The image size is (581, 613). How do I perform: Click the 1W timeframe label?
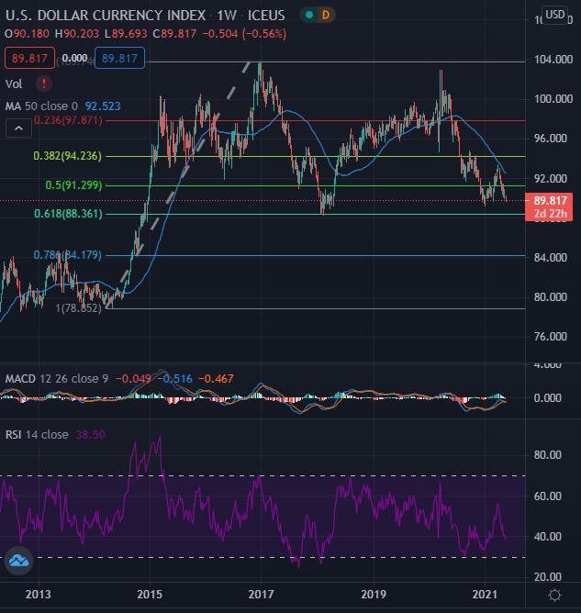click(x=227, y=16)
